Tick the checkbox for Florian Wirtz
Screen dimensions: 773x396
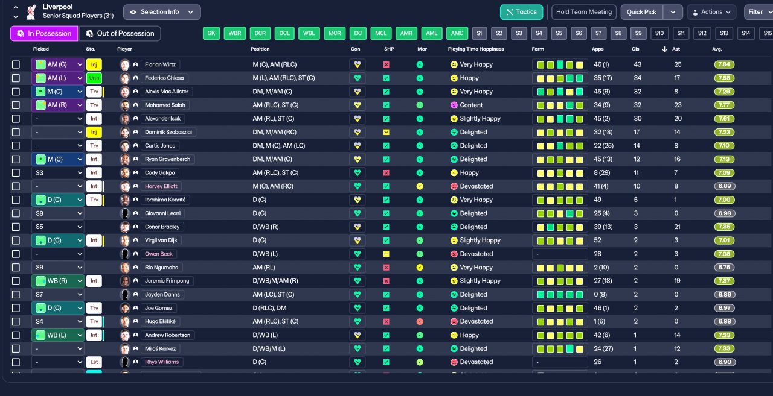click(16, 64)
